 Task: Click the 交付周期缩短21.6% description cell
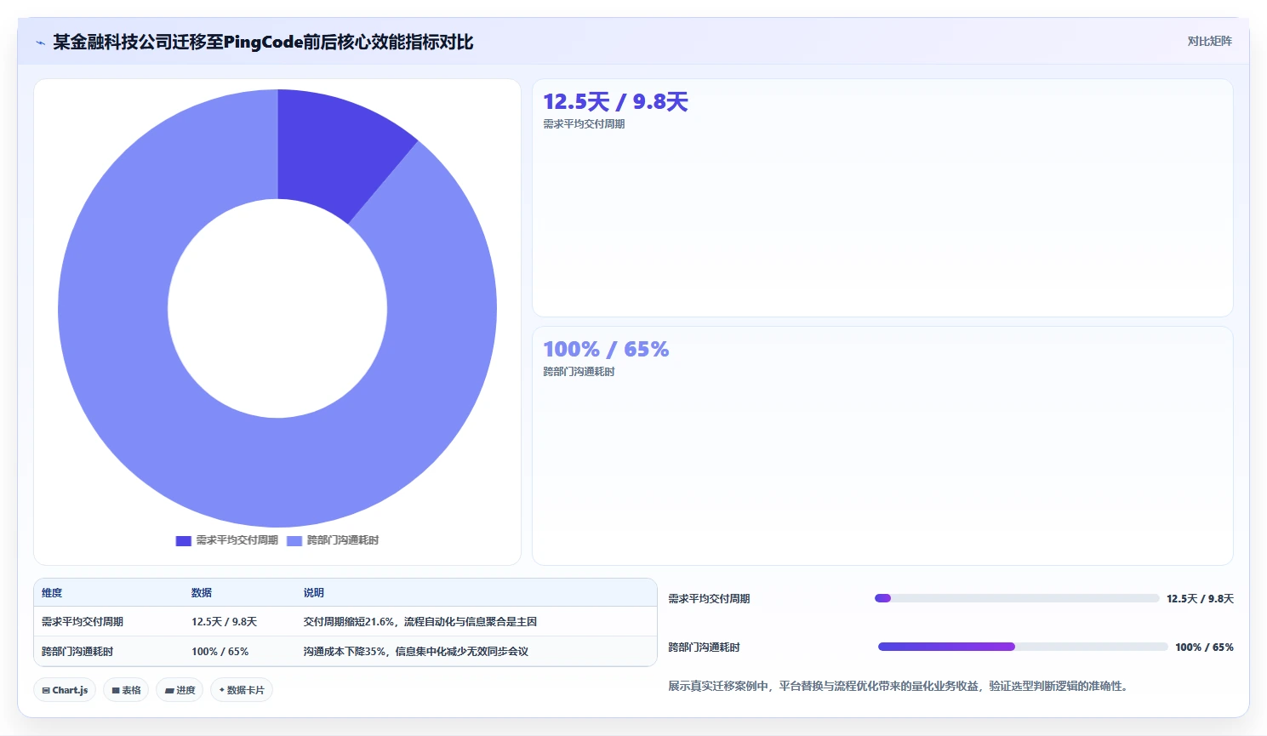[420, 622]
